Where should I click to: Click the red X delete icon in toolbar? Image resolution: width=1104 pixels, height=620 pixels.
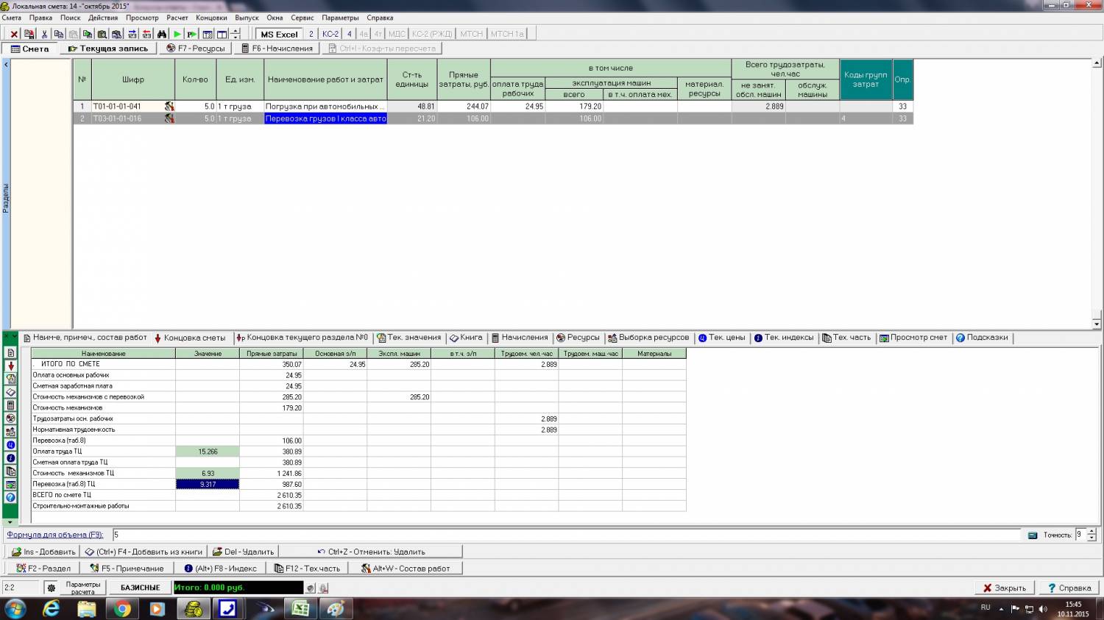14,34
